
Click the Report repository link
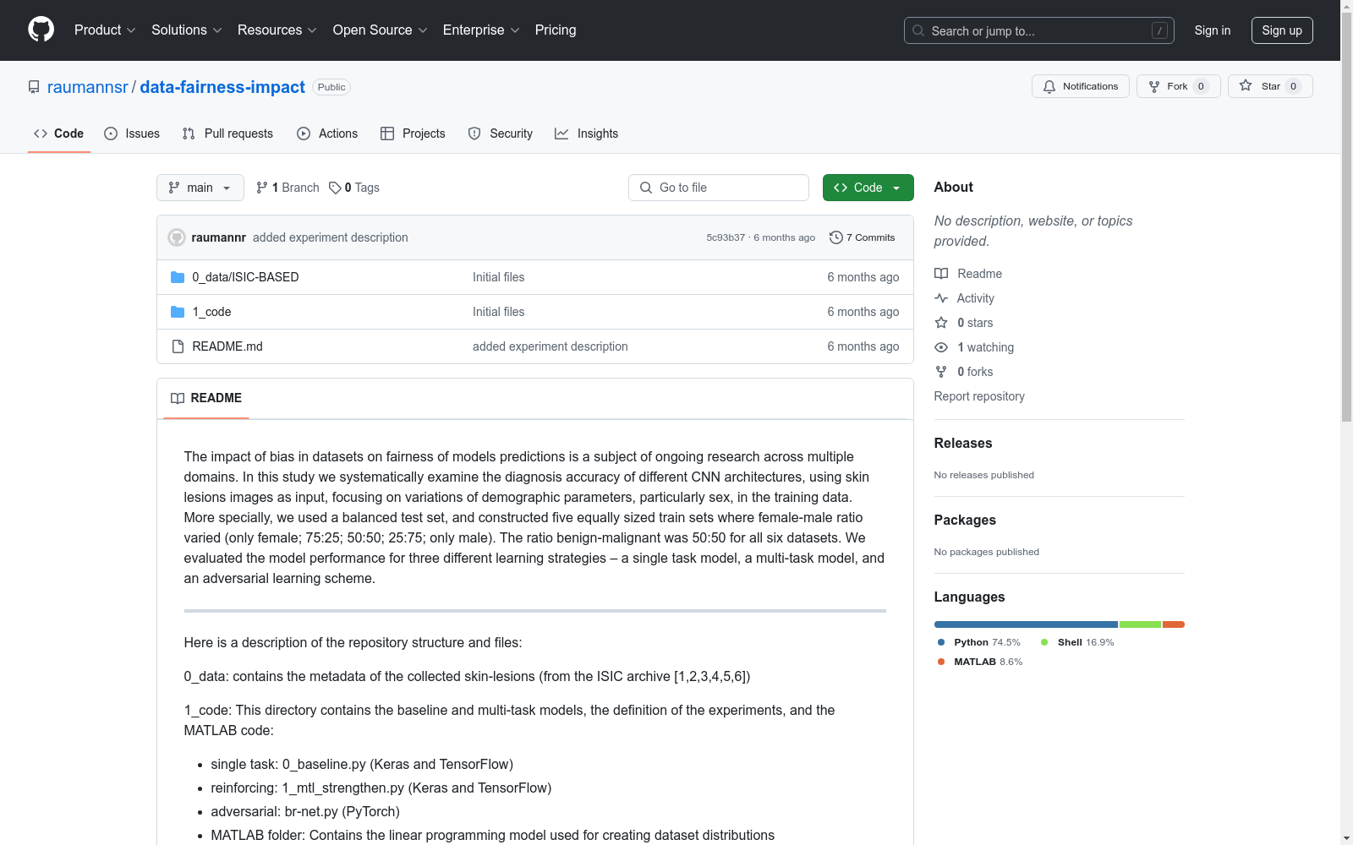pyautogui.click(x=978, y=396)
